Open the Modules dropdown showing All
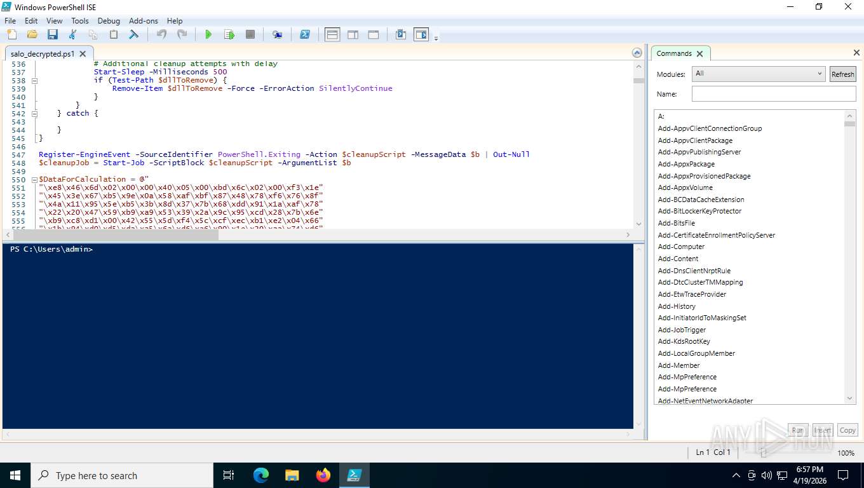864x488 pixels. click(759, 74)
